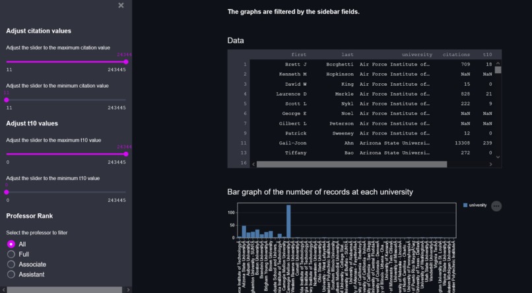This screenshot has height=293, width=532.
Task: Sort by the first column header
Action: [x=298, y=55]
